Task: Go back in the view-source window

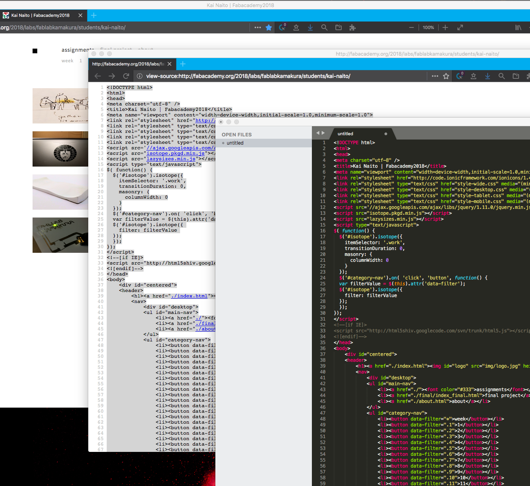Action: (98, 76)
